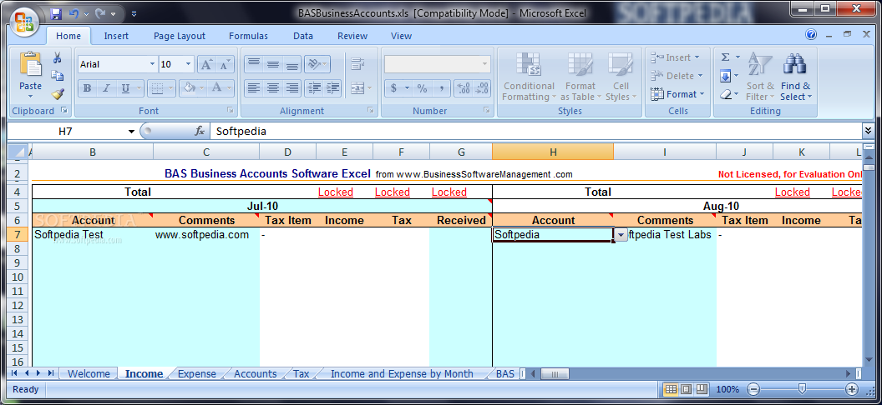
Task: Open the Page Layout ribbon tab
Action: coord(180,36)
